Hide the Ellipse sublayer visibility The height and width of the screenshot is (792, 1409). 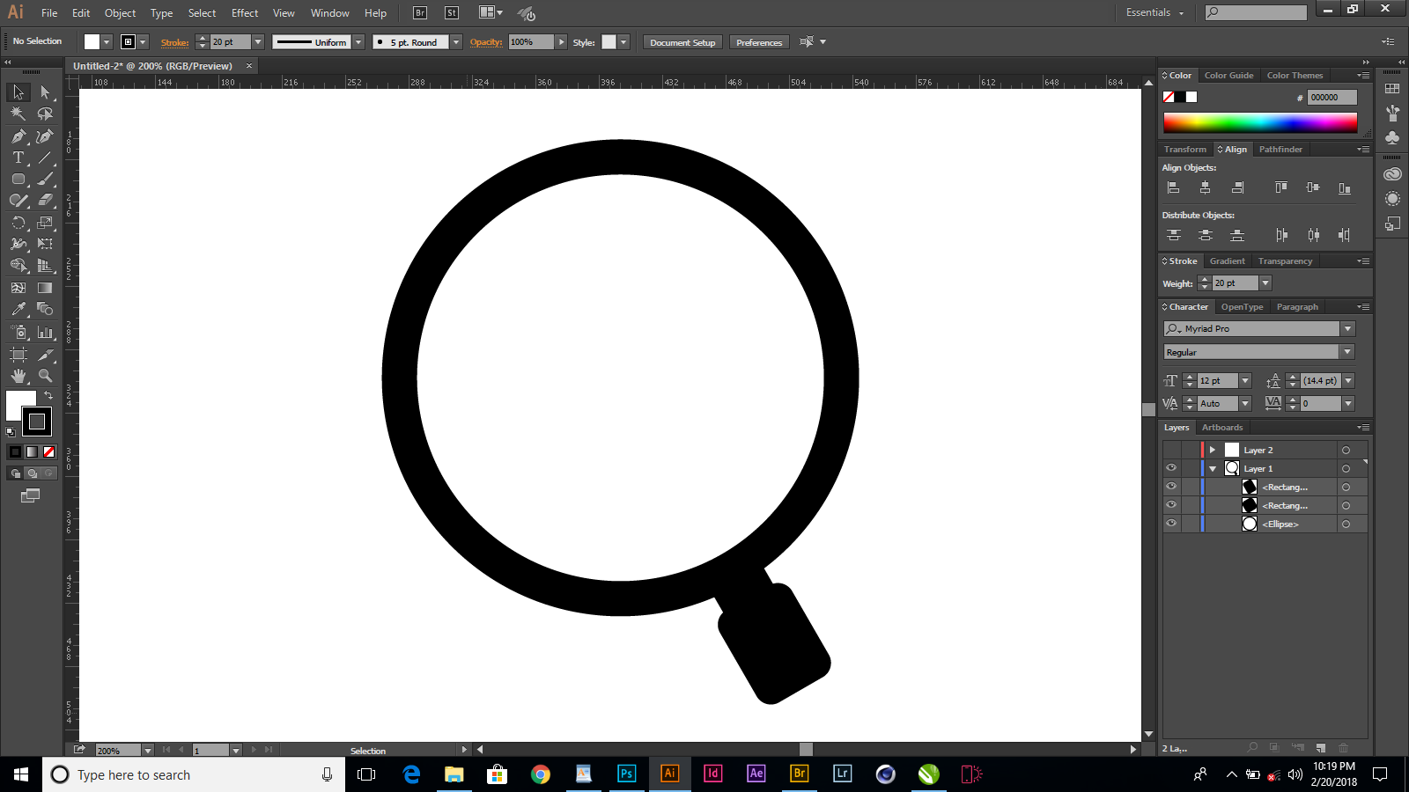[x=1171, y=524]
